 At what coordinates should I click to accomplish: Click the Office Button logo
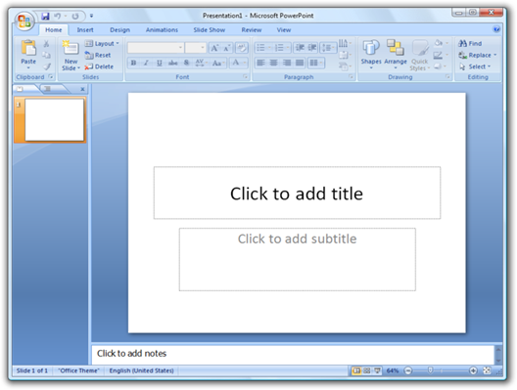[24, 21]
